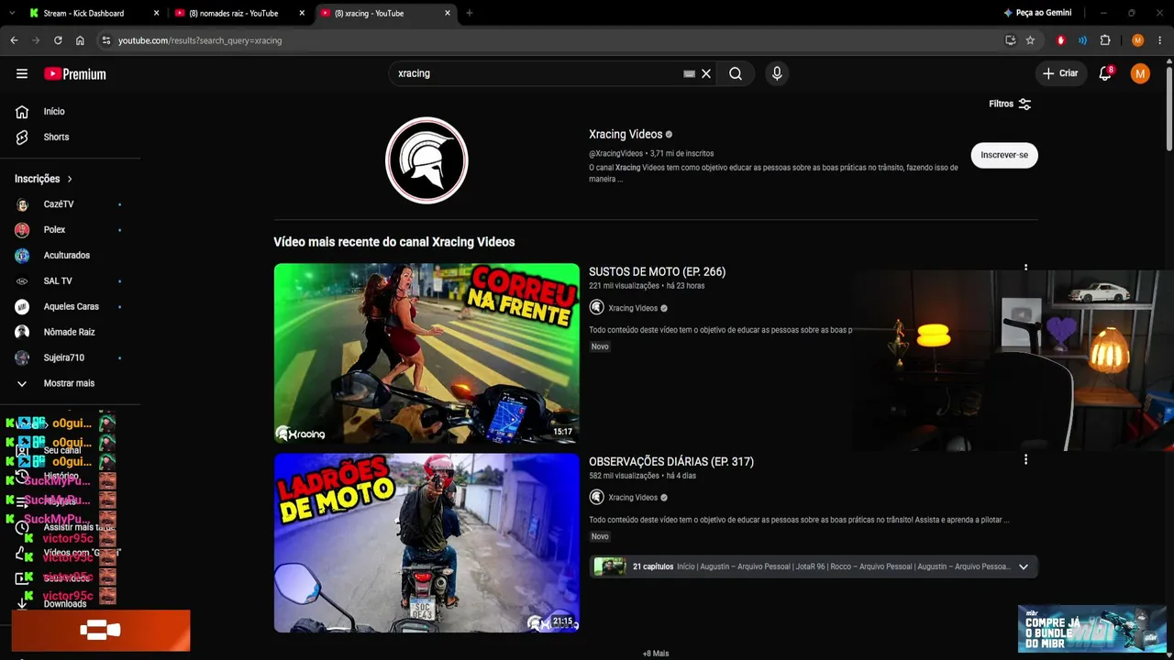This screenshot has height=660, width=1174.
Task: Clear the search query with the X
Action: (x=706, y=74)
